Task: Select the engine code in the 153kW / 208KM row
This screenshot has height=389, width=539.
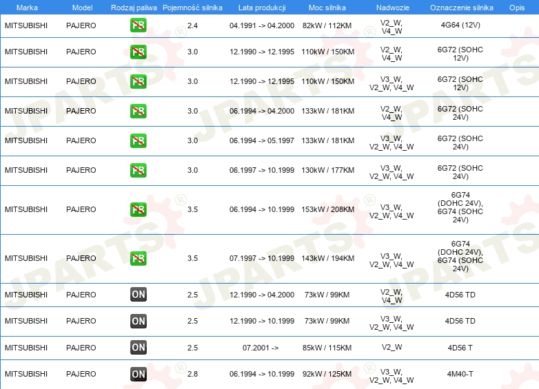Action: point(460,207)
